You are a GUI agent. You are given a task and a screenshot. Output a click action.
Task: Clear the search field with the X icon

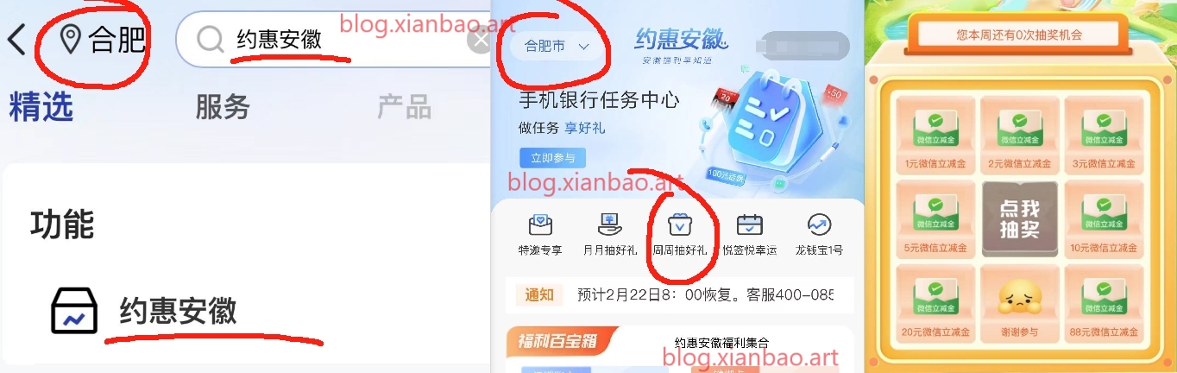[480, 40]
